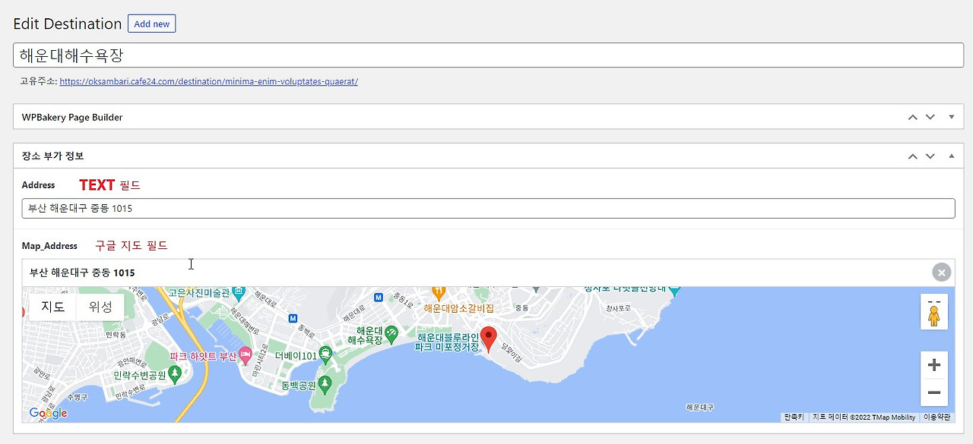Click the 고유주소 label
The image size is (973, 444).
point(38,81)
